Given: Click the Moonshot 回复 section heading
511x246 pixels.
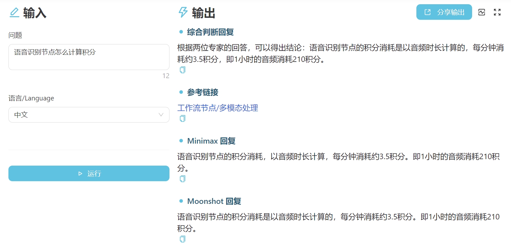Looking at the screenshot, I should point(214,201).
